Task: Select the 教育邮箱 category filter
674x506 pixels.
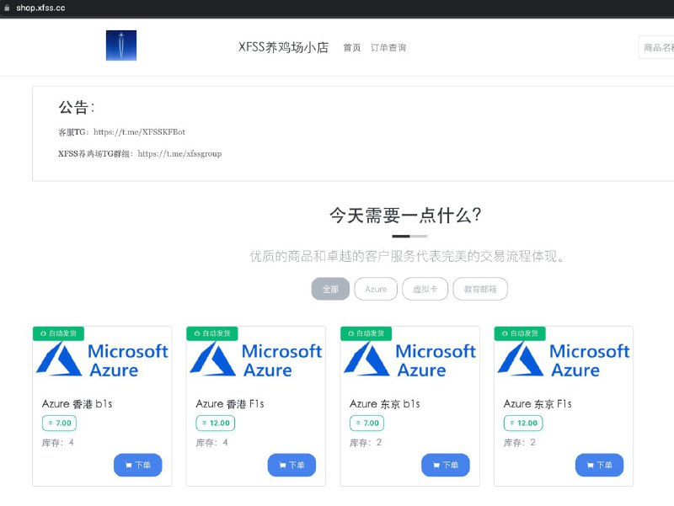Action: (x=480, y=289)
